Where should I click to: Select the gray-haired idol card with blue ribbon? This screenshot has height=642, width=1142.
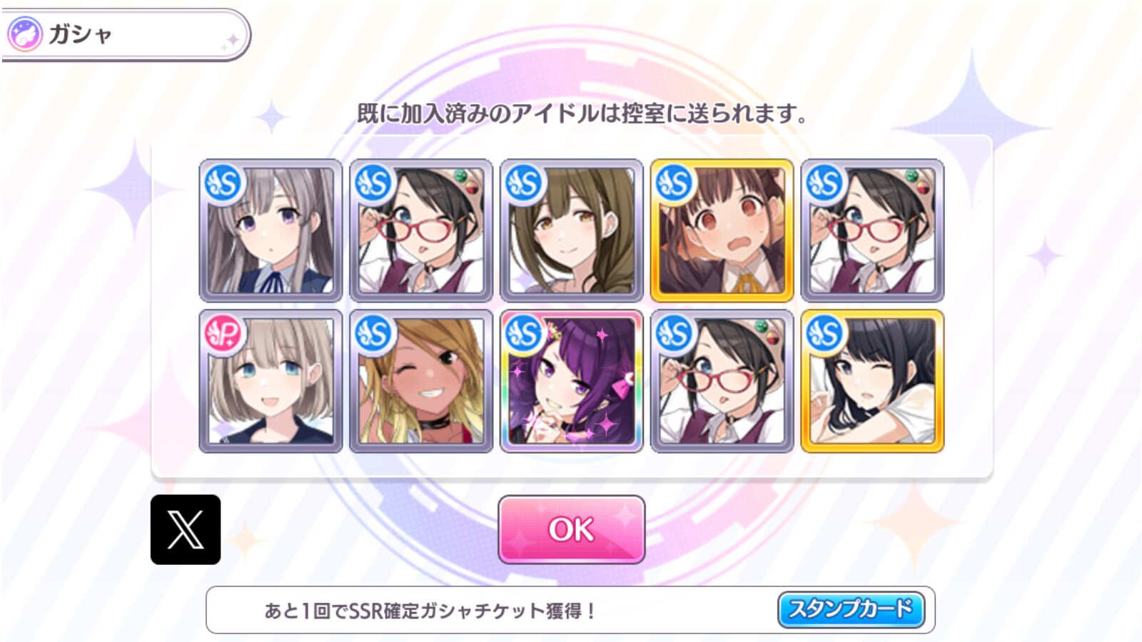click(271, 230)
